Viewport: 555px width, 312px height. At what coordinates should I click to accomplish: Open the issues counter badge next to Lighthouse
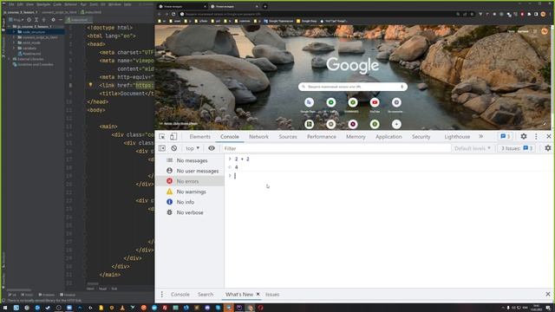[505, 137]
